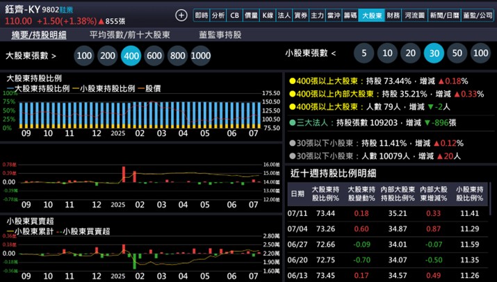Click the 07/04 table row date
Viewport: 497px width, 282px height.
(x=298, y=229)
